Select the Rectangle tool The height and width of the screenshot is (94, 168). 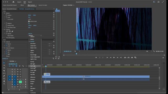click(4, 79)
